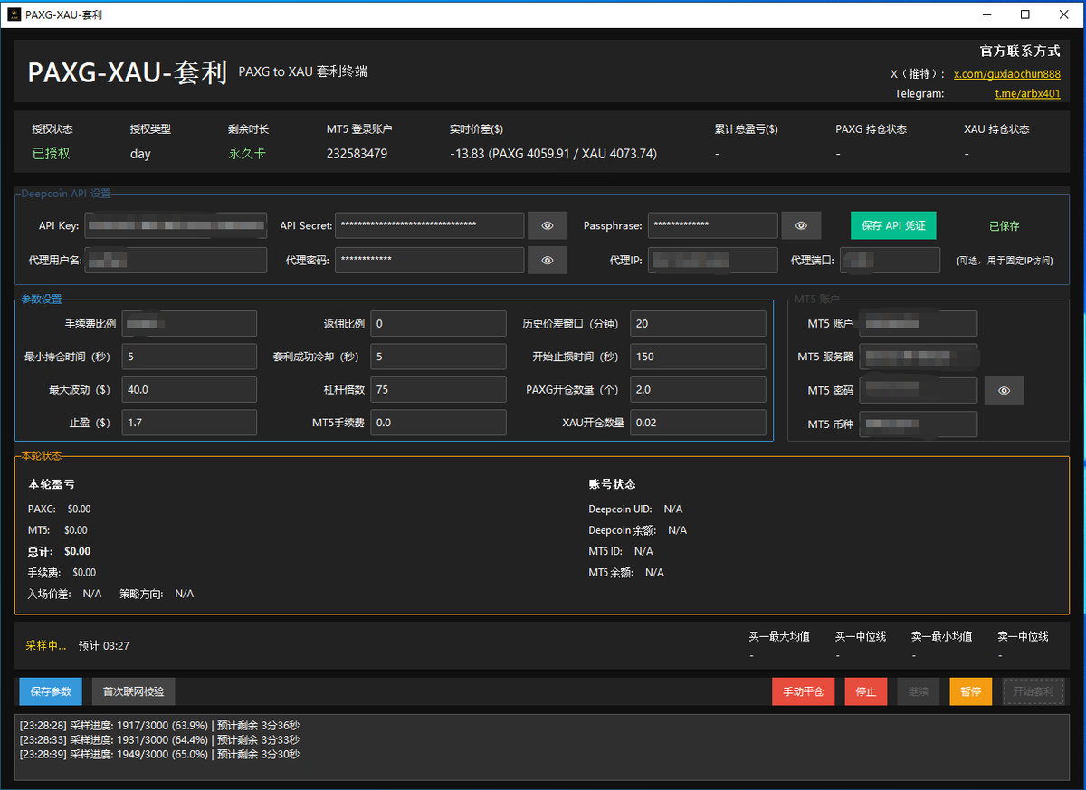Image resolution: width=1086 pixels, height=790 pixels.
Task: Click 保存 API 凭证 button
Action: pyautogui.click(x=893, y=225)
